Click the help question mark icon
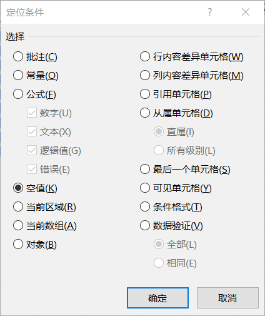 pos(210,12)
